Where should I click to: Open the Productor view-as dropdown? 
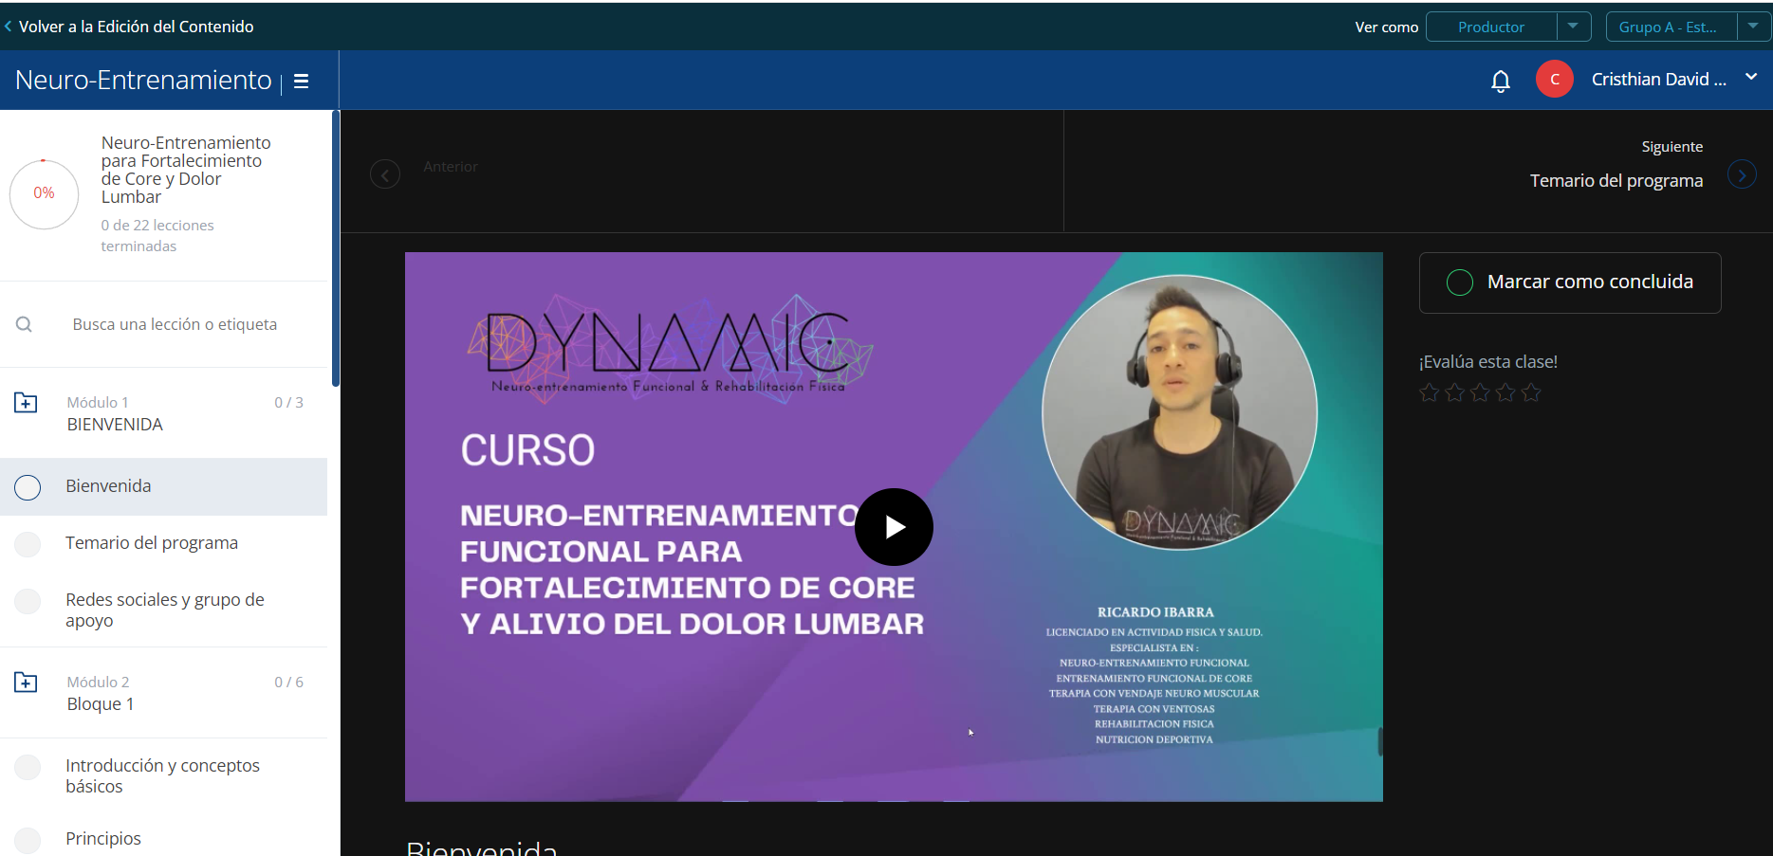(x=1573, y=27)
